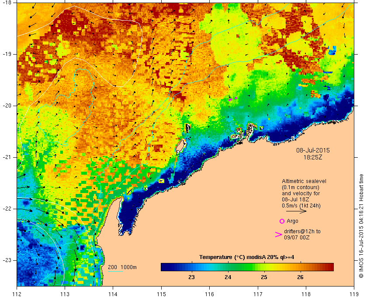Click the latitude axis label -21
The image size is (367, 297).
coord(6,157)
